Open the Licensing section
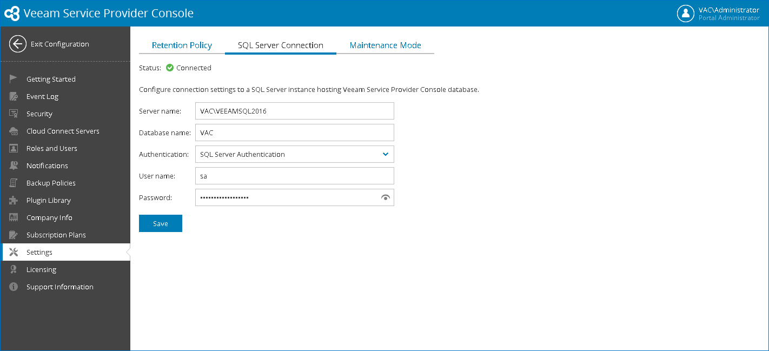Image resolution: width=769 pixels, height=351 pixels. tap(65, 269)
